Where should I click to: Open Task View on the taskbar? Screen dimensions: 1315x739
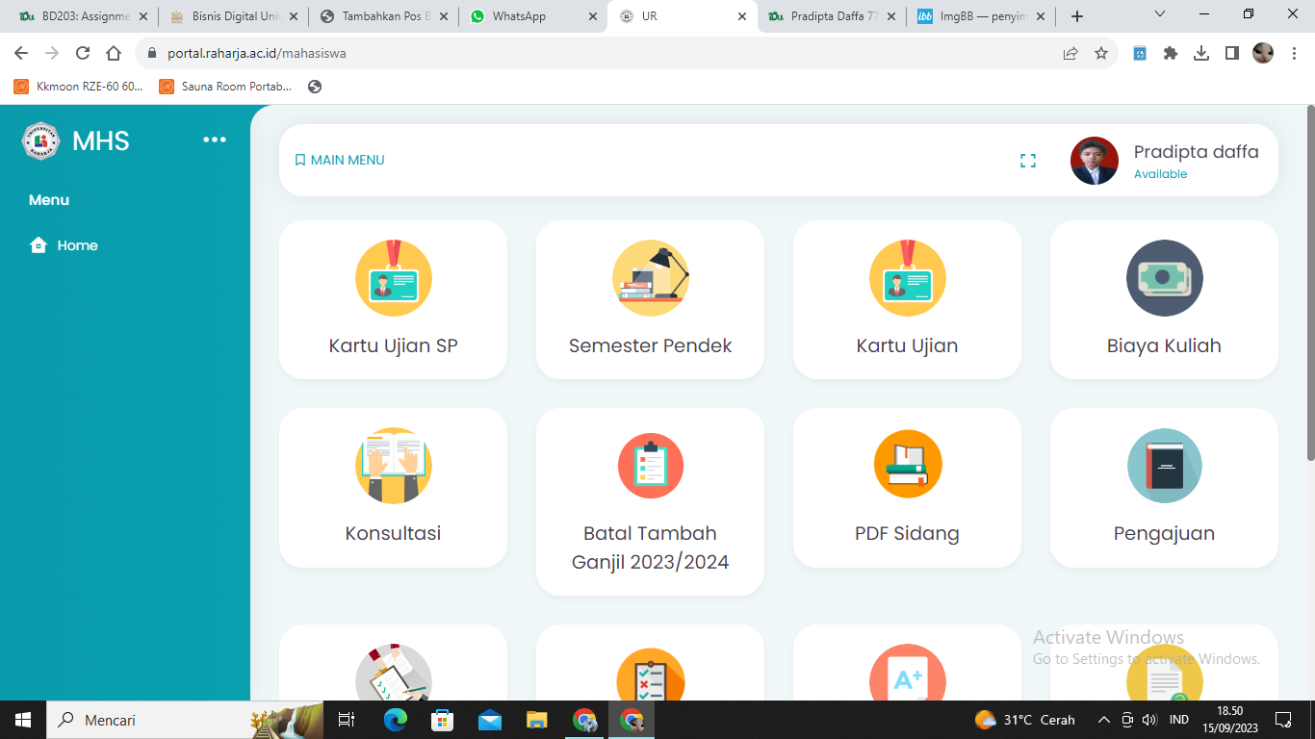click(x=347, y=720)
